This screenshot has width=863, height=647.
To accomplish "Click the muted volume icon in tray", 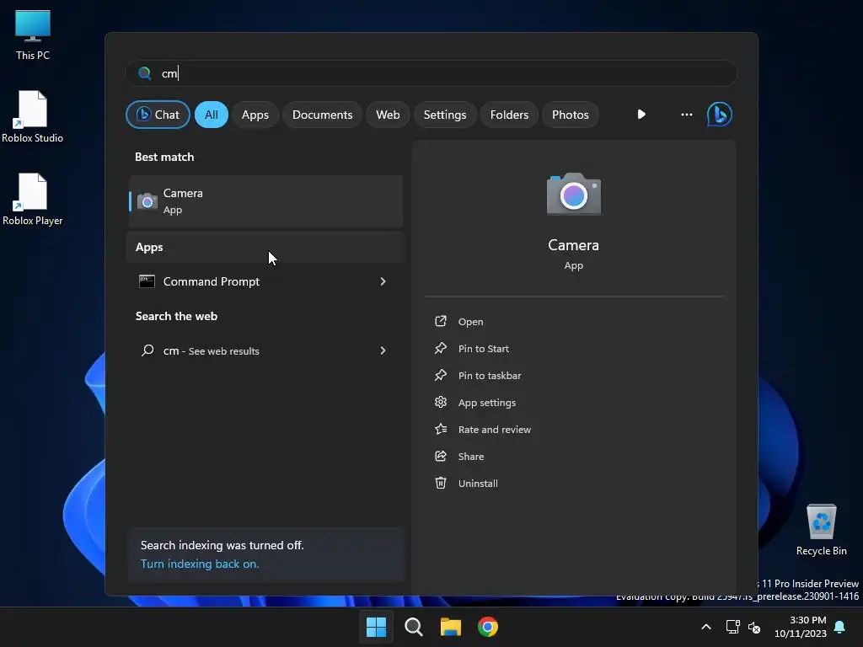I will [754, 627].
